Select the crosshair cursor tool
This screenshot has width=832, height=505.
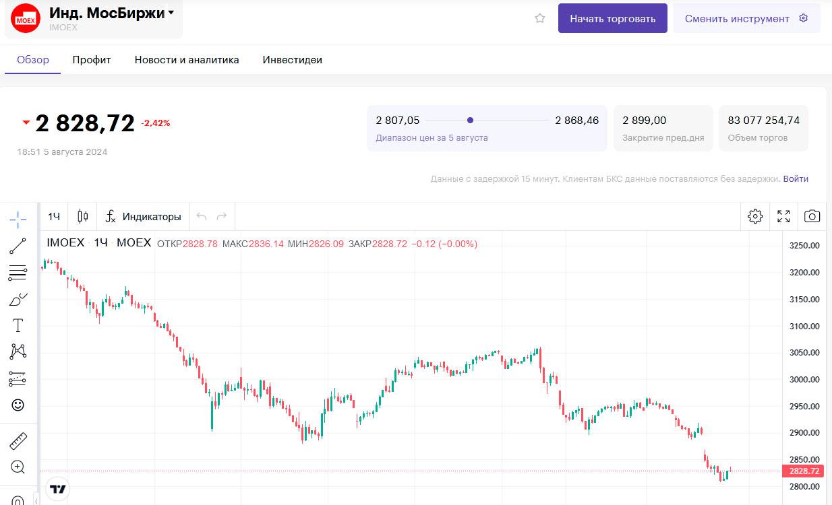pyautogui.click(x=18, y=219)
